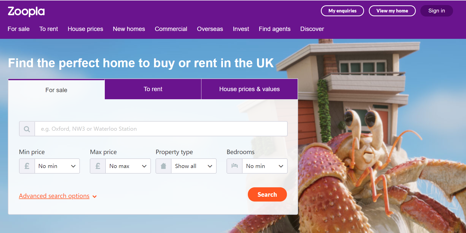Switch to the To rent search tab
This screenshot has height=233, width=466.
tap(153, 89)
